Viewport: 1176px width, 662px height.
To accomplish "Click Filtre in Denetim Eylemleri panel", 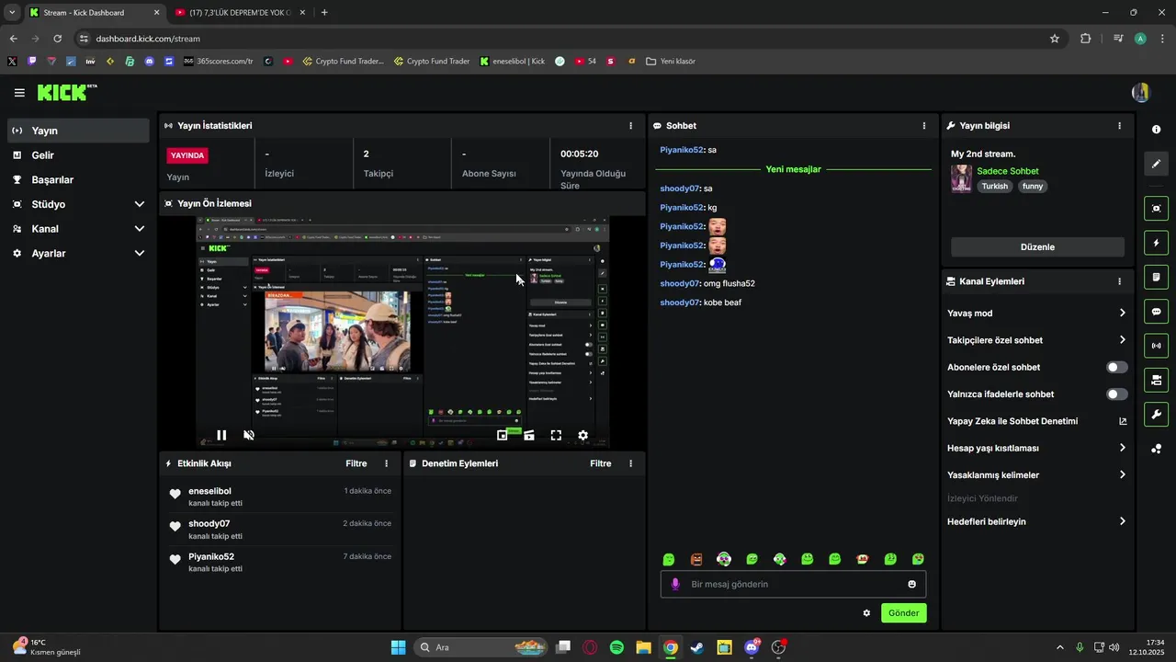I will tap(600, 463).
